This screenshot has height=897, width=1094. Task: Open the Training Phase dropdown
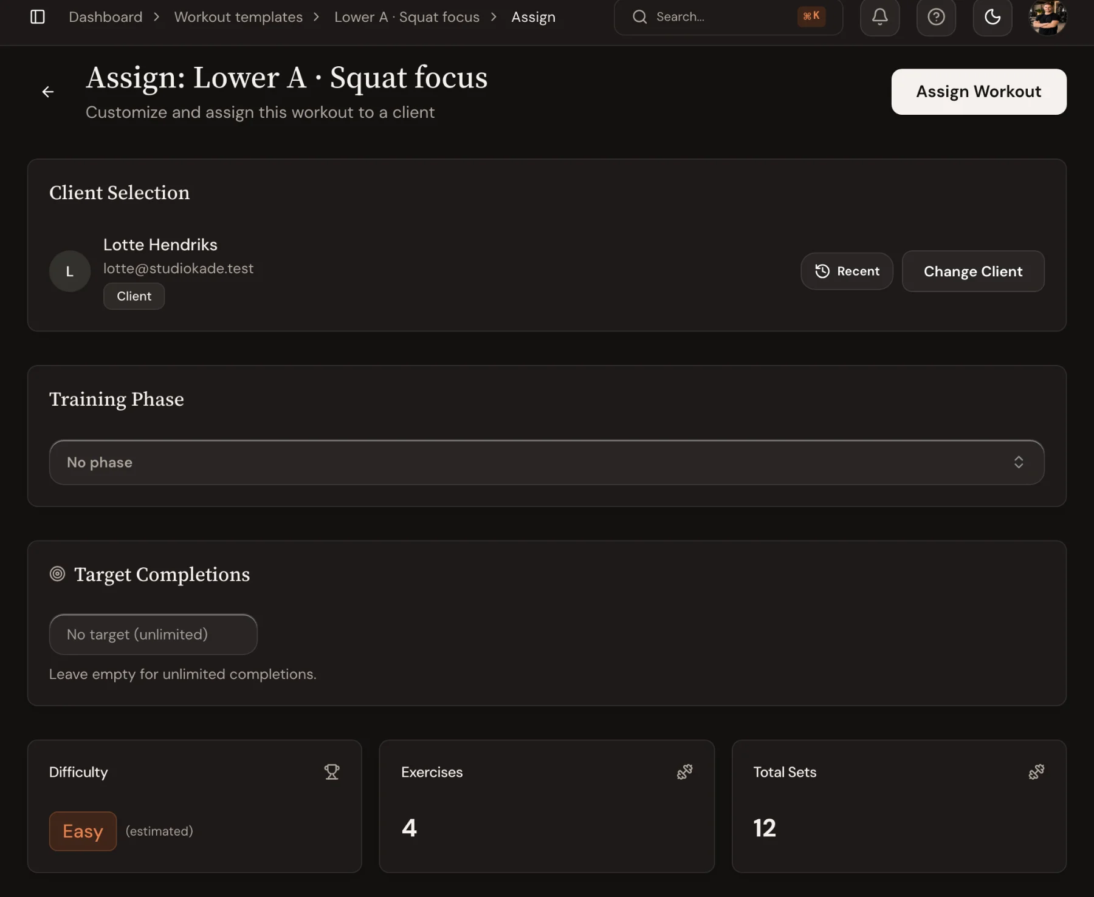pos(546,462)
